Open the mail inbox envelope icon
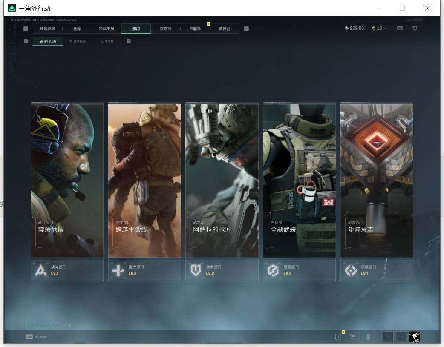The image size is (444, 347). tap(400, 28)
